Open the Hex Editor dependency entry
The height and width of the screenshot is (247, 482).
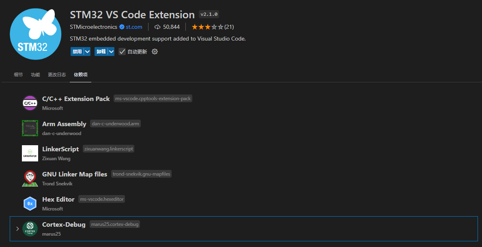[58, 200]
